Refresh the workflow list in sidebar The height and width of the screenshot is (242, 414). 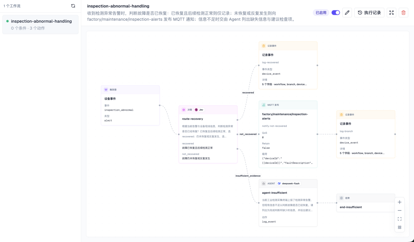[73, 6]
